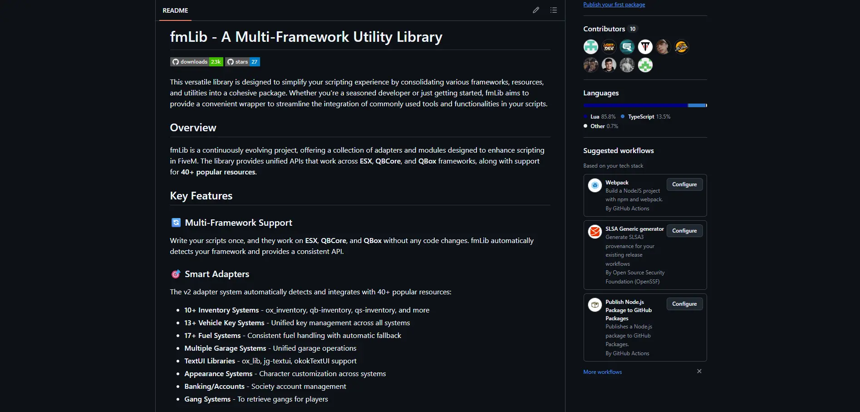The height and width of the screenshot is (412, 860).
Task: Click the pencil edit README icon
Action: (536, 10)
